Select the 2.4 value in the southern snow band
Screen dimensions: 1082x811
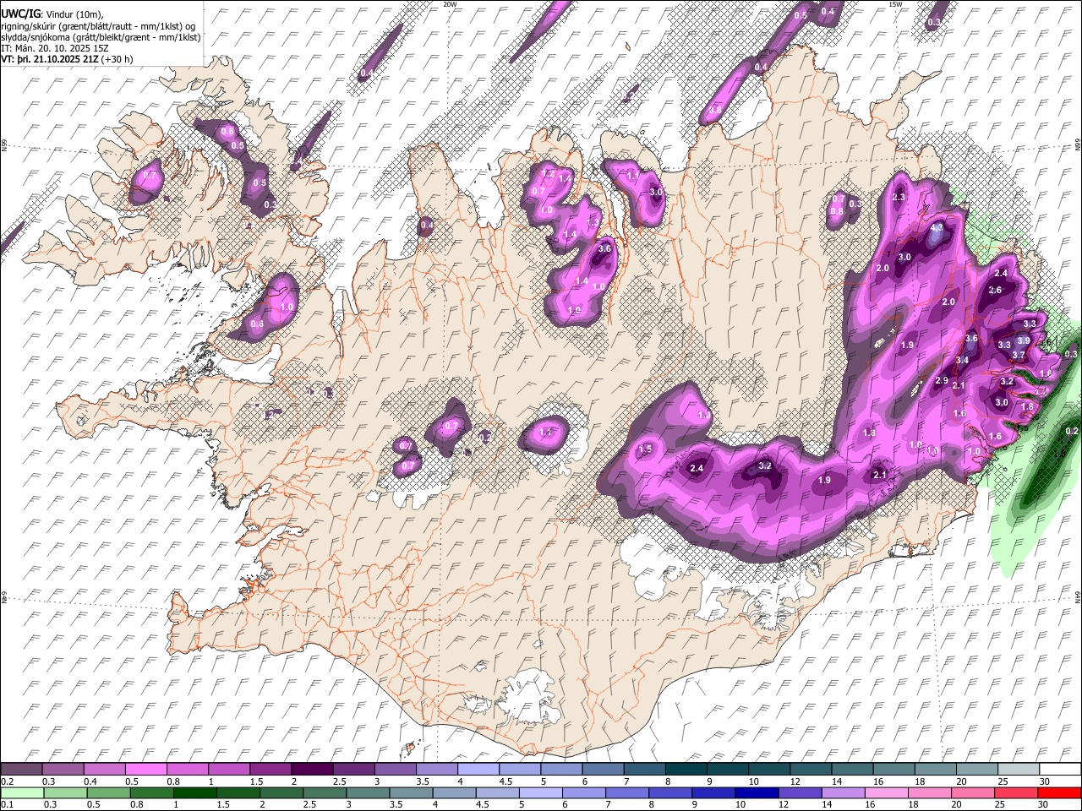697,469
